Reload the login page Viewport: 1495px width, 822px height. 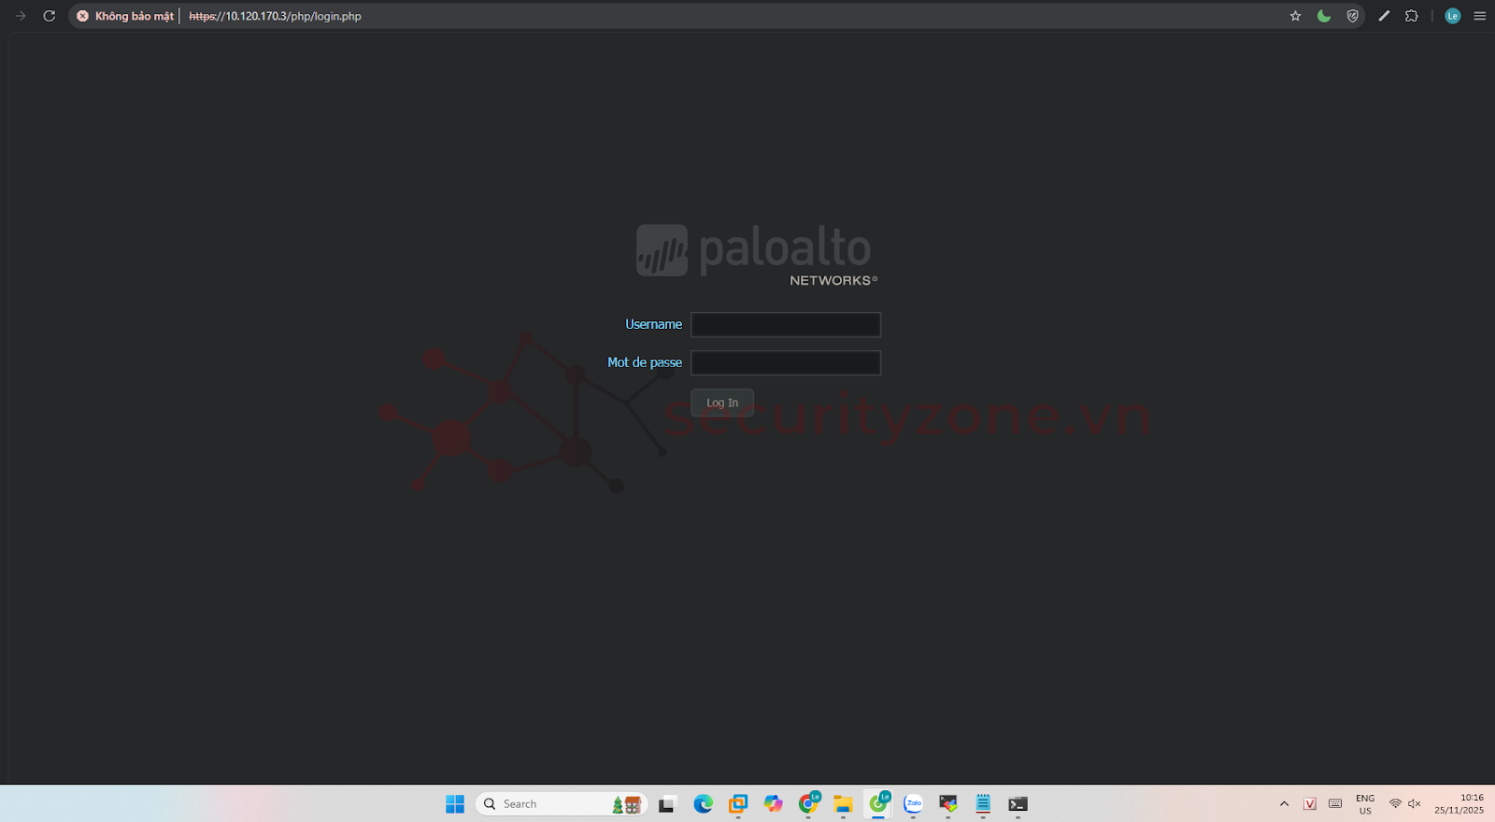pyautogui.click(x=50, y=16)
